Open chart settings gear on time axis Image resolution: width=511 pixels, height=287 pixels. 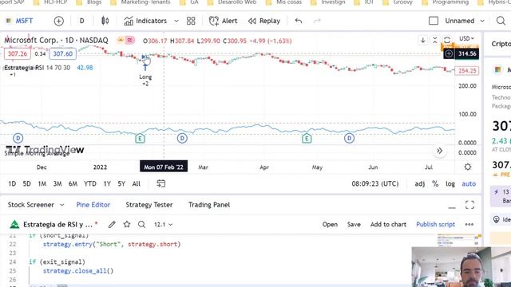(x=468, y=167)
